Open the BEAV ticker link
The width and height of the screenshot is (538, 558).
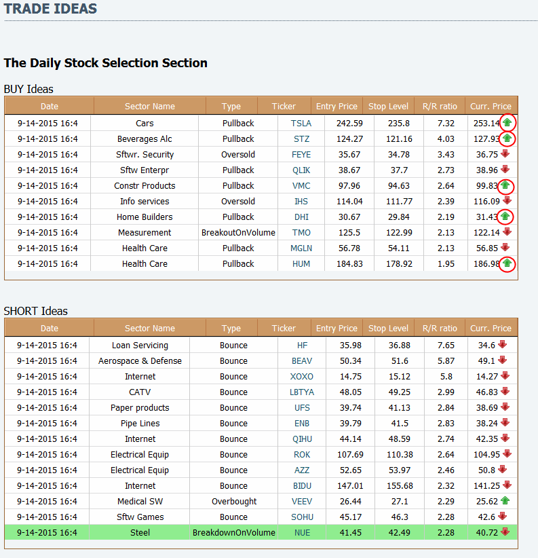[302, 361]
